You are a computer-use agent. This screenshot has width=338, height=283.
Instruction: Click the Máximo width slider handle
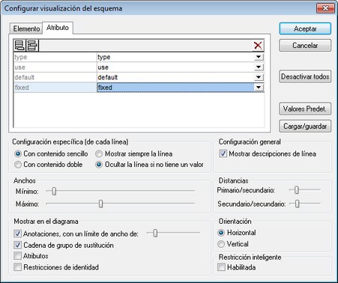(x=100, y=204)
